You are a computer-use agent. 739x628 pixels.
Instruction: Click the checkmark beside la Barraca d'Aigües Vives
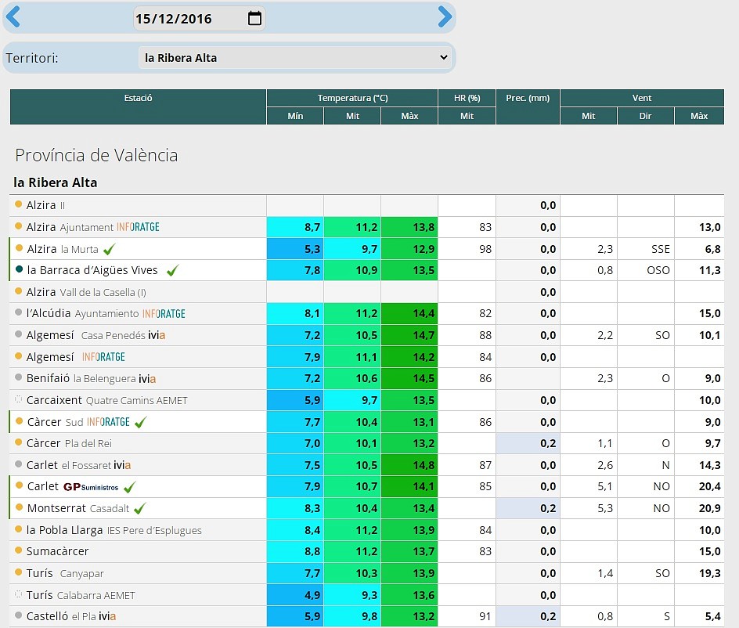point(172,270)
